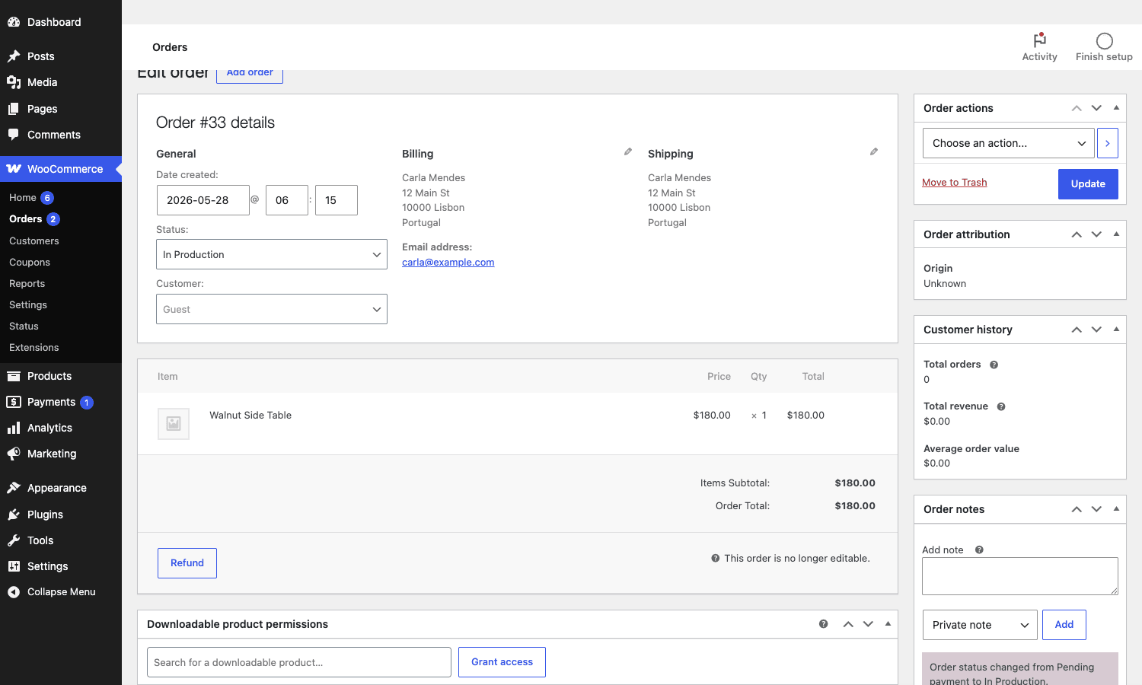Screen dimensions: 1142x685
Task: Click the Posts pin icon
Action: tap(14, 56)
